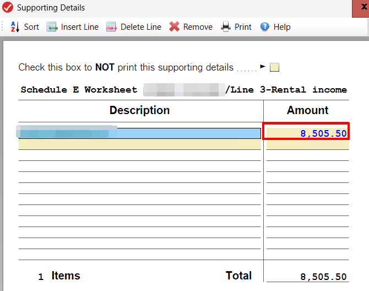Click the Insert Line icon in toolbar
This screenshot has height=291, width=369.
pyautogui.click(x=52, y=26)
